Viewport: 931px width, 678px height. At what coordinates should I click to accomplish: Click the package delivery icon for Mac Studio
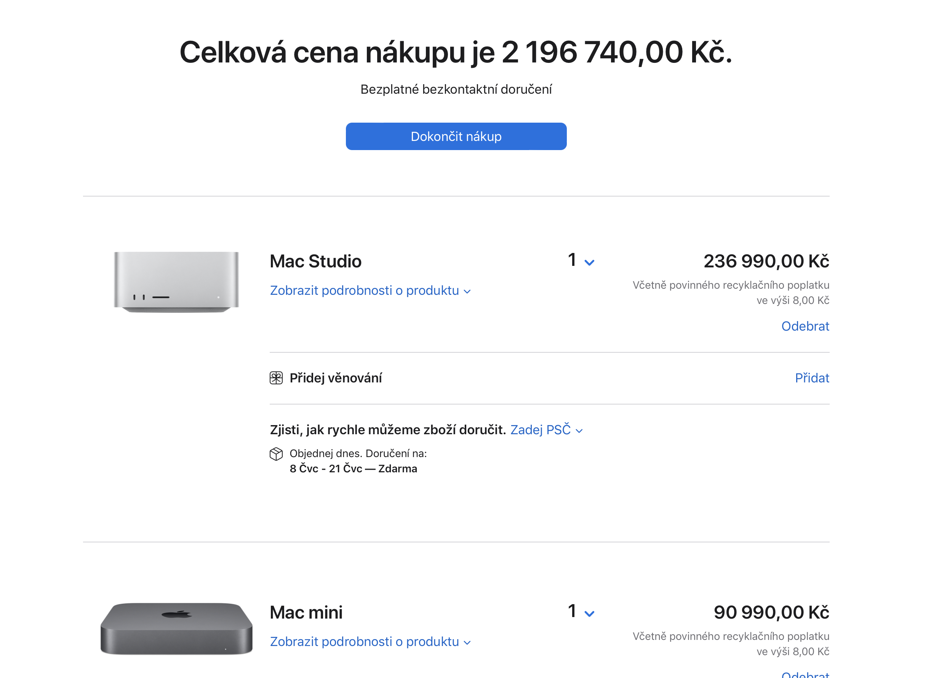point(276,454)
